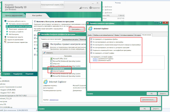Open Защищаемые ресурсы tab
The image size is (170, 112).
(70, 39)
